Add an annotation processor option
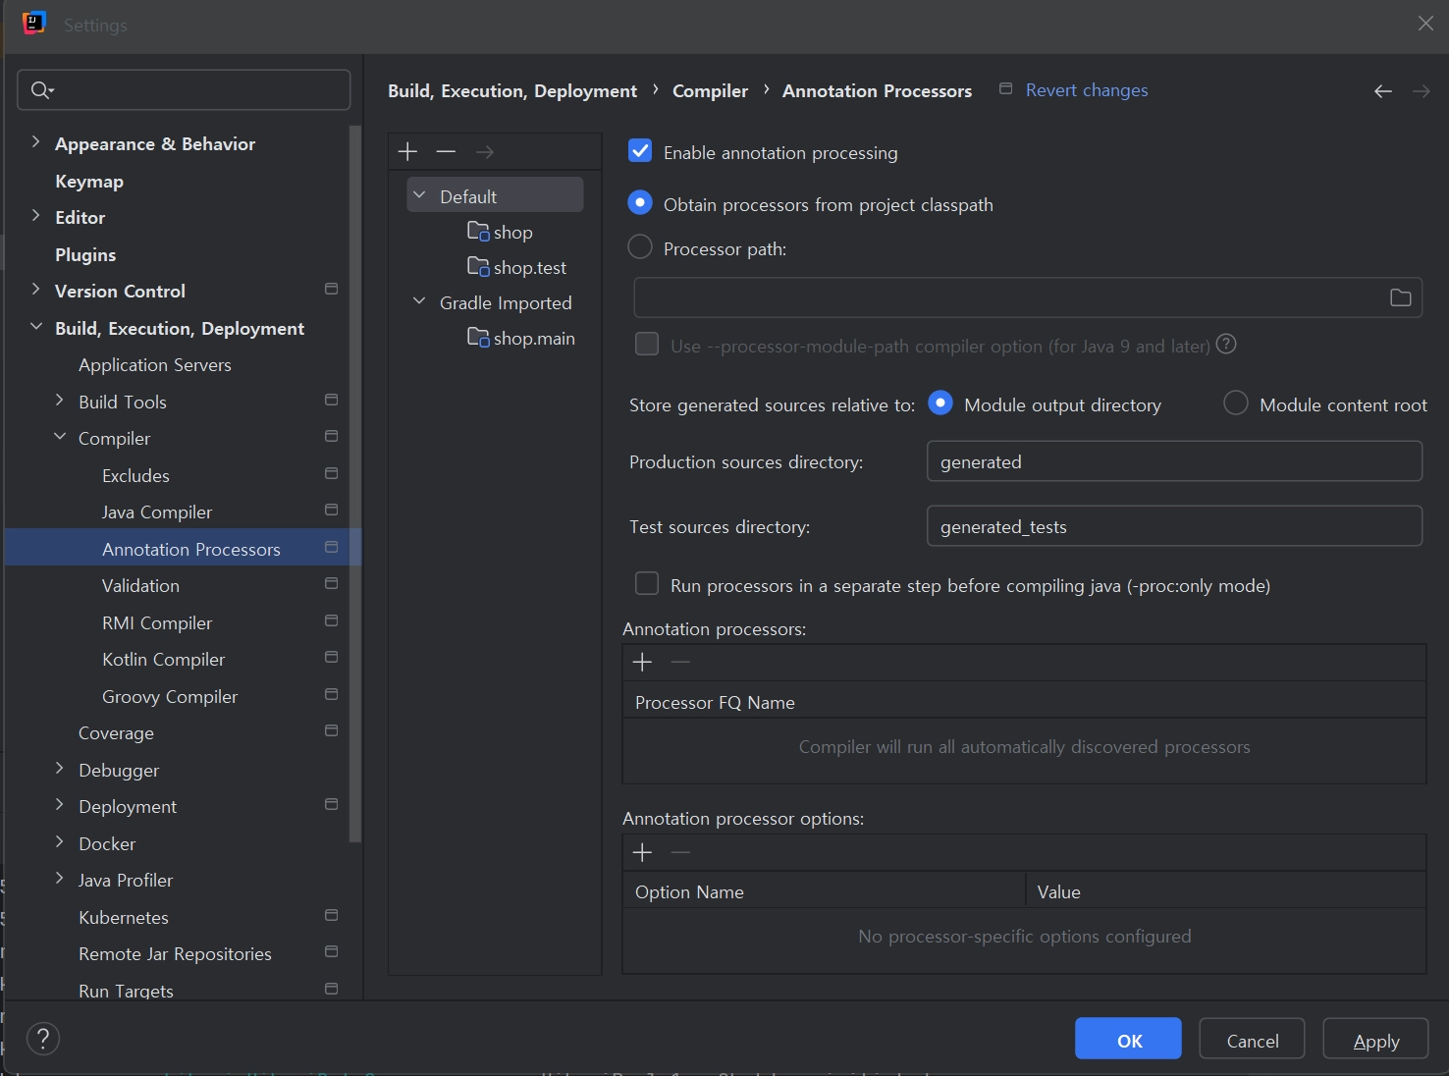Screen dimensions: 1449x1076 pos(643,852)
